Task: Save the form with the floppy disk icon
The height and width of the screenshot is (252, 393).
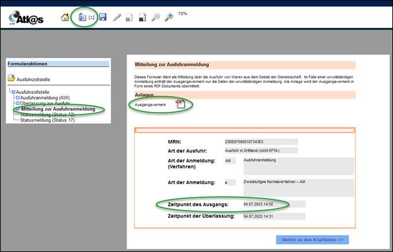Action: pyautogui.click(x=102, y=17)
